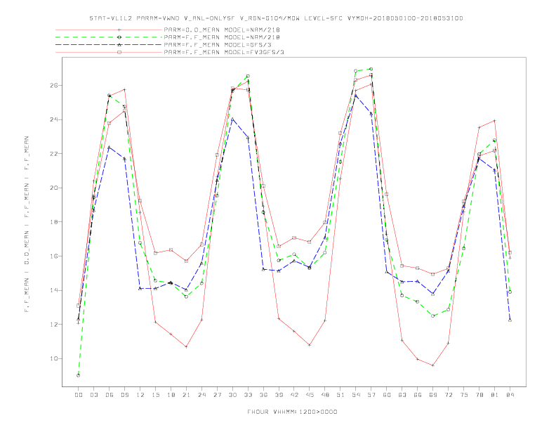Select legend entry PARM=O.O_MEAN MODEL=NAM/218

[x=222, y=30]
